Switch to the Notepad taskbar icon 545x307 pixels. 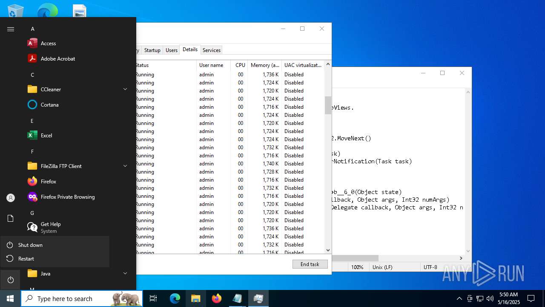(x=237, y=298)
